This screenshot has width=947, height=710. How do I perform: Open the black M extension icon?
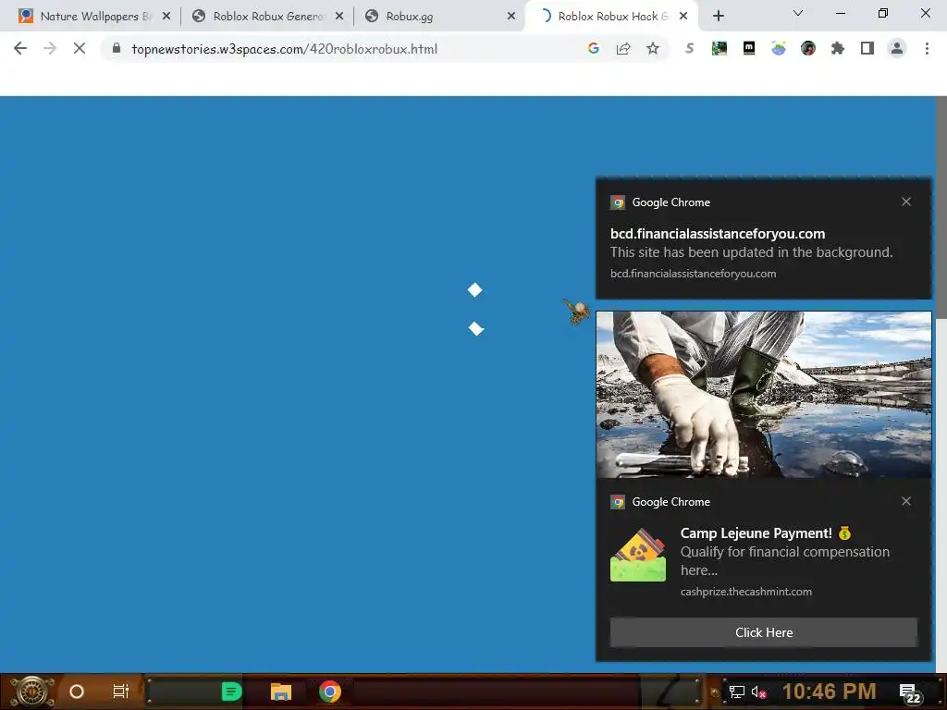pyautogui.click(x=749, y=48)
